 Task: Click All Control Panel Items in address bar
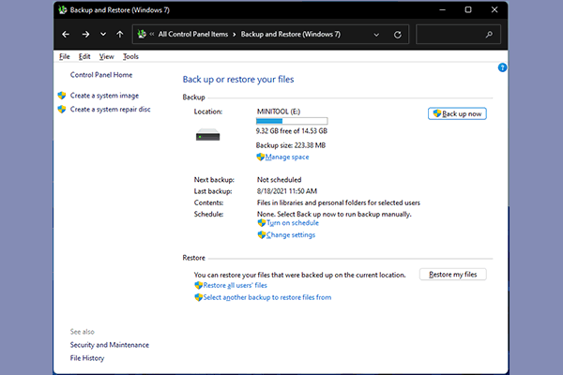pyautogui.click(x=193, y=35)
